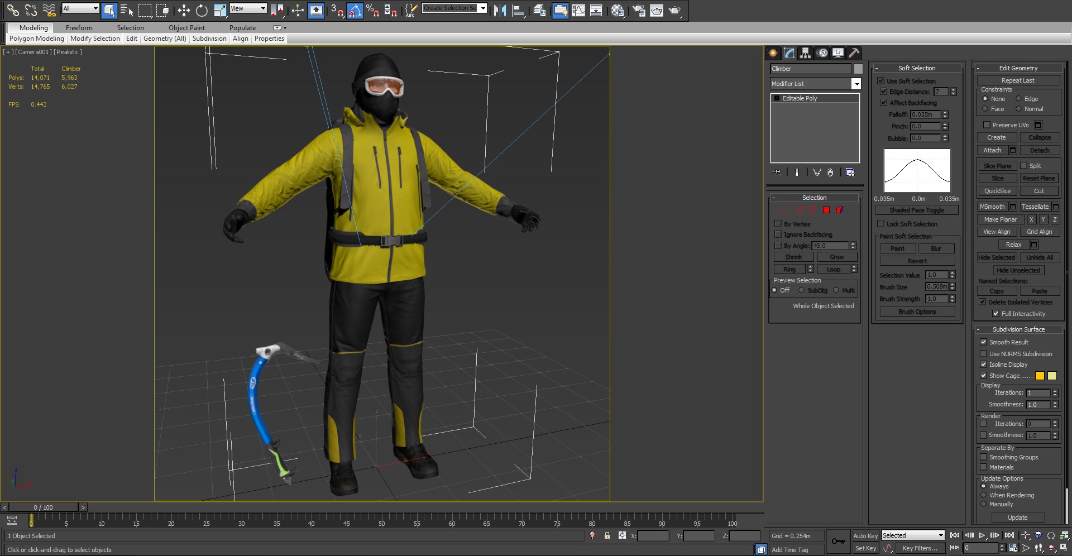Toggle Selection Lock padlock icon
This screenshot has width=1072, height=556.
607,535
